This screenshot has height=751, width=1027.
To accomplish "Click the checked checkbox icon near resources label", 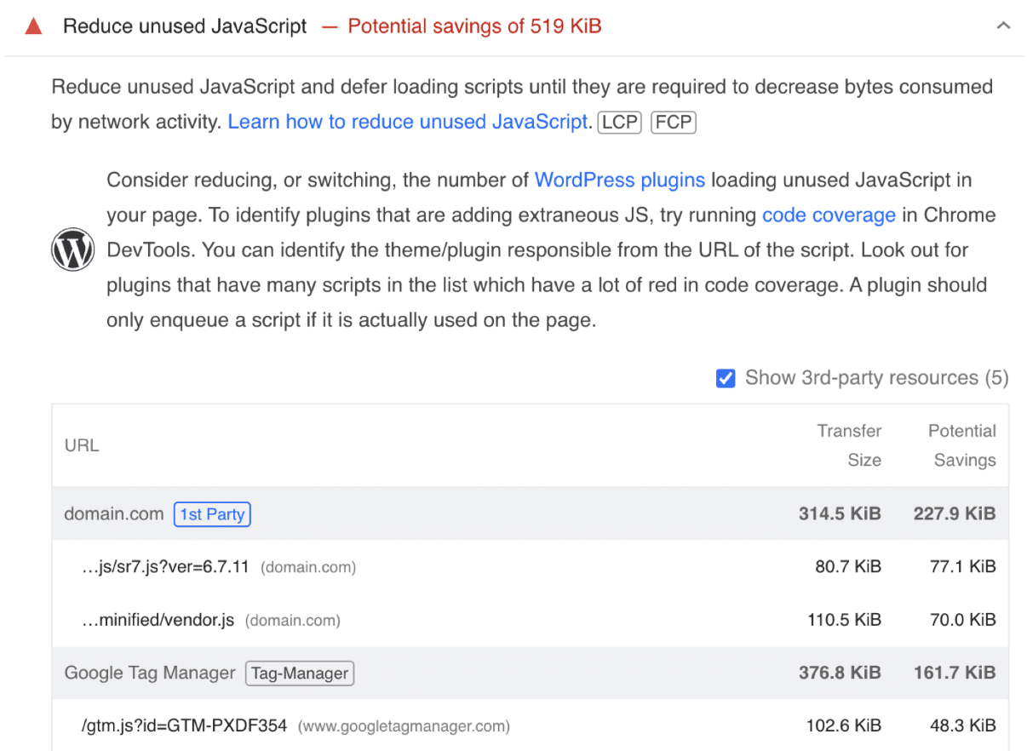I will tap(725, 377).
